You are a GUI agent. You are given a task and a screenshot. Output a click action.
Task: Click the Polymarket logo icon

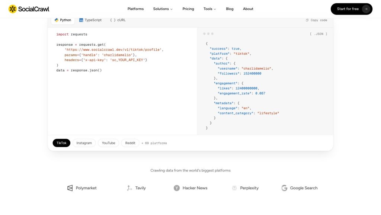tap(70, 188)
